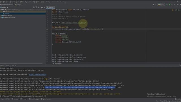
Task: Open the View menu
Action: point(8,2)
